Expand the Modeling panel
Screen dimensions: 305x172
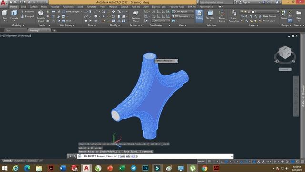(18, 25)
